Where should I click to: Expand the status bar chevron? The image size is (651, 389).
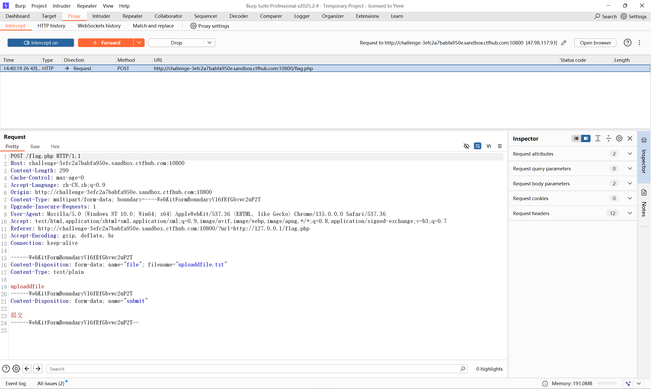coord(639,383)
